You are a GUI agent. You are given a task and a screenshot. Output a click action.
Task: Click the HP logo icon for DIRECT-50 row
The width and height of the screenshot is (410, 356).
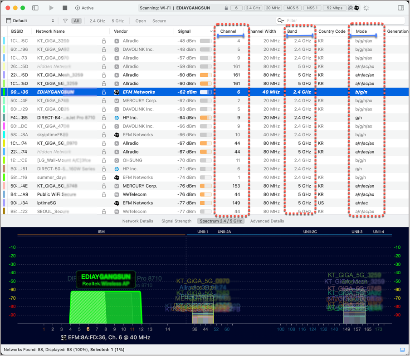pos(117,169)
